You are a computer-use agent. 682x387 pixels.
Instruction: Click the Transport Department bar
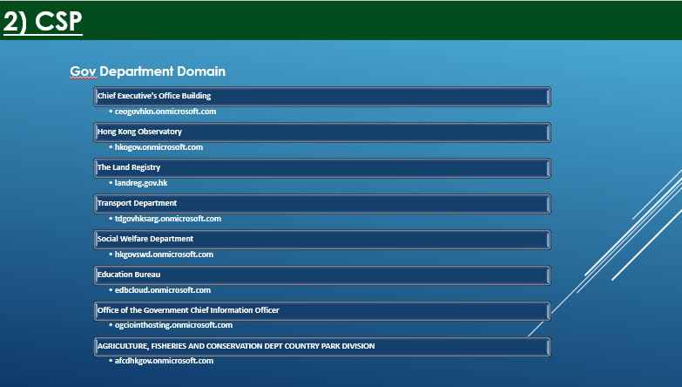click(x=322, y=204)
